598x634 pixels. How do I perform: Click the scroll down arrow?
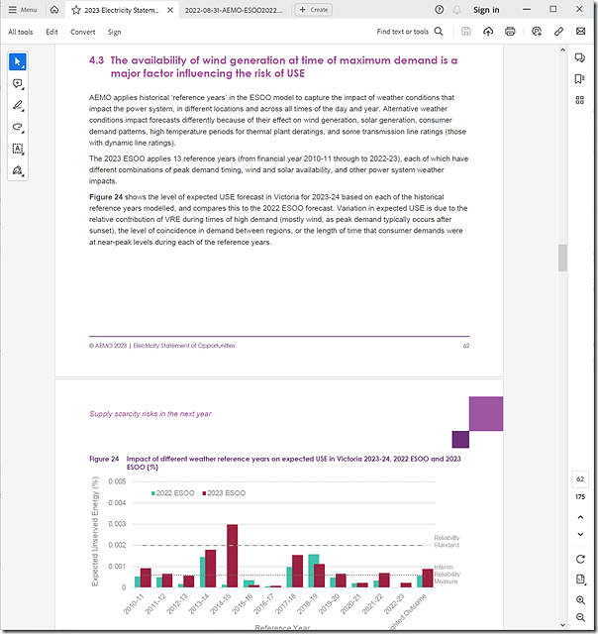562,625
